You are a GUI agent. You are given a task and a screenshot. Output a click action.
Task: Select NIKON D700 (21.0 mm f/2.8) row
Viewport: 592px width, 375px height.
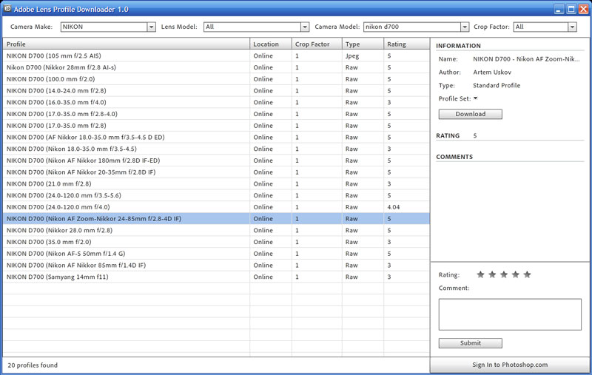(216, 183)
